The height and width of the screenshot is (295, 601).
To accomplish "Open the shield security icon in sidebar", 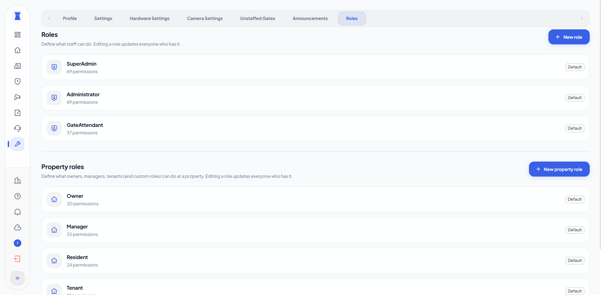I will click(x=18, y=82).
